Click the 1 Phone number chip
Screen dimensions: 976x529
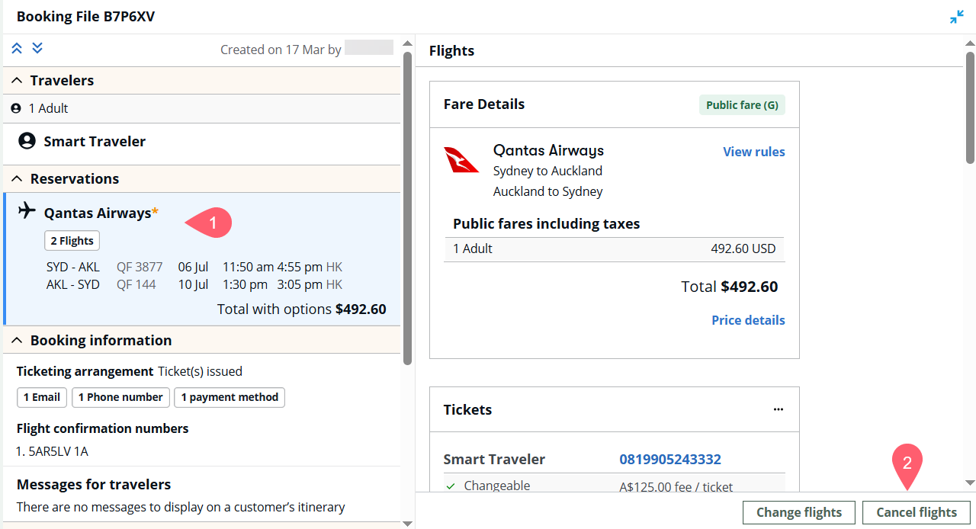pos(120,397)
